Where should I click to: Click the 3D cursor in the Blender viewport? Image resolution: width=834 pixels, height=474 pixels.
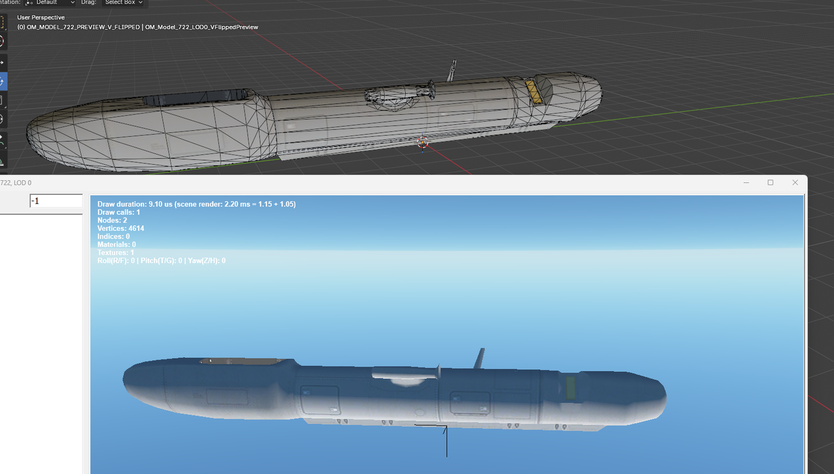coord(423,142)
